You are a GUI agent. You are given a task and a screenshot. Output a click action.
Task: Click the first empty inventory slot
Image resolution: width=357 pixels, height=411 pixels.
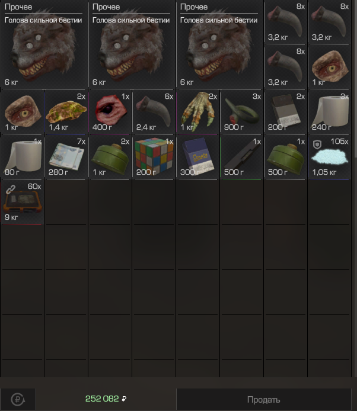(66, 203)
